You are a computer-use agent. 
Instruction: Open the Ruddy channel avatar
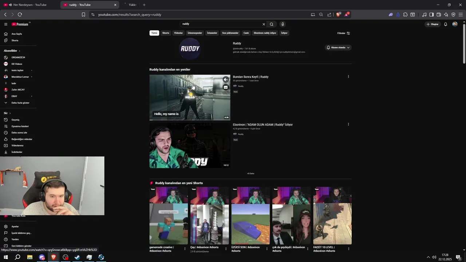(190, 48)
